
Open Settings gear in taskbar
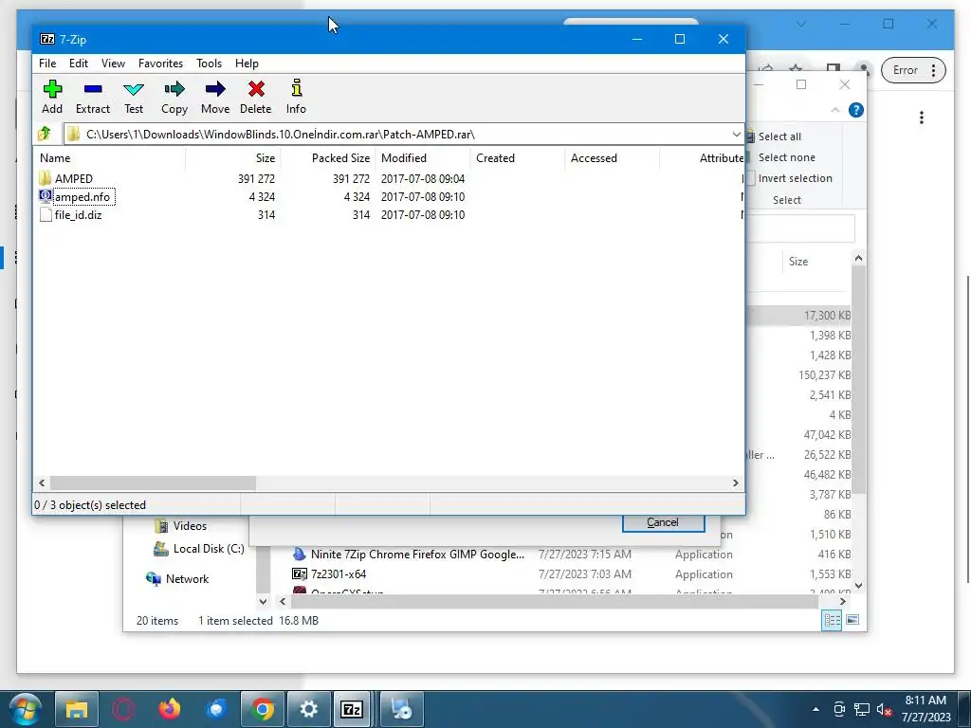(308, 709)
